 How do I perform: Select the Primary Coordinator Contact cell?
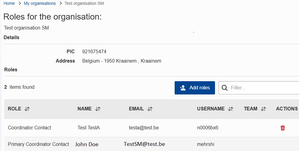click(38, 144)
